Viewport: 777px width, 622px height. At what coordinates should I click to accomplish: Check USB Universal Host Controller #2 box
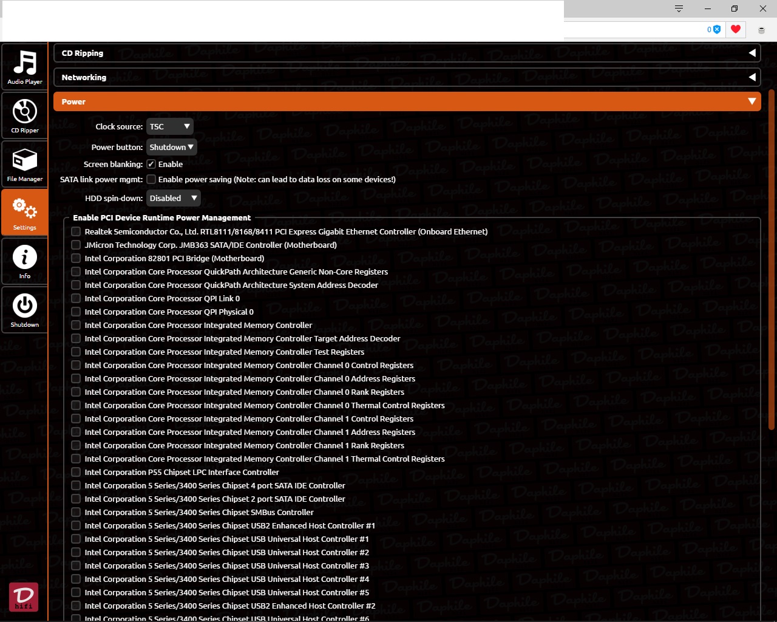(x=76, y=552)
